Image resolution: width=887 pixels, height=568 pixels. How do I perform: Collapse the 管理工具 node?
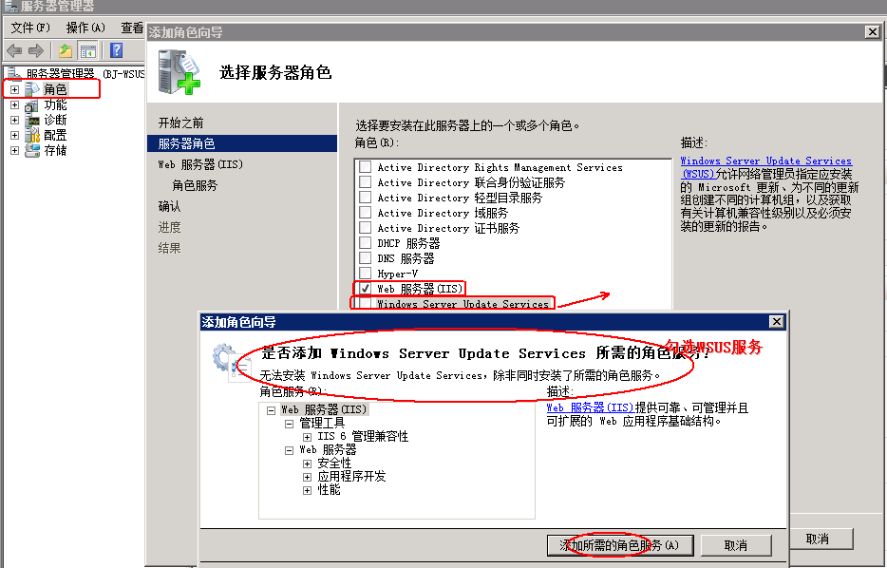pos(289,424)
